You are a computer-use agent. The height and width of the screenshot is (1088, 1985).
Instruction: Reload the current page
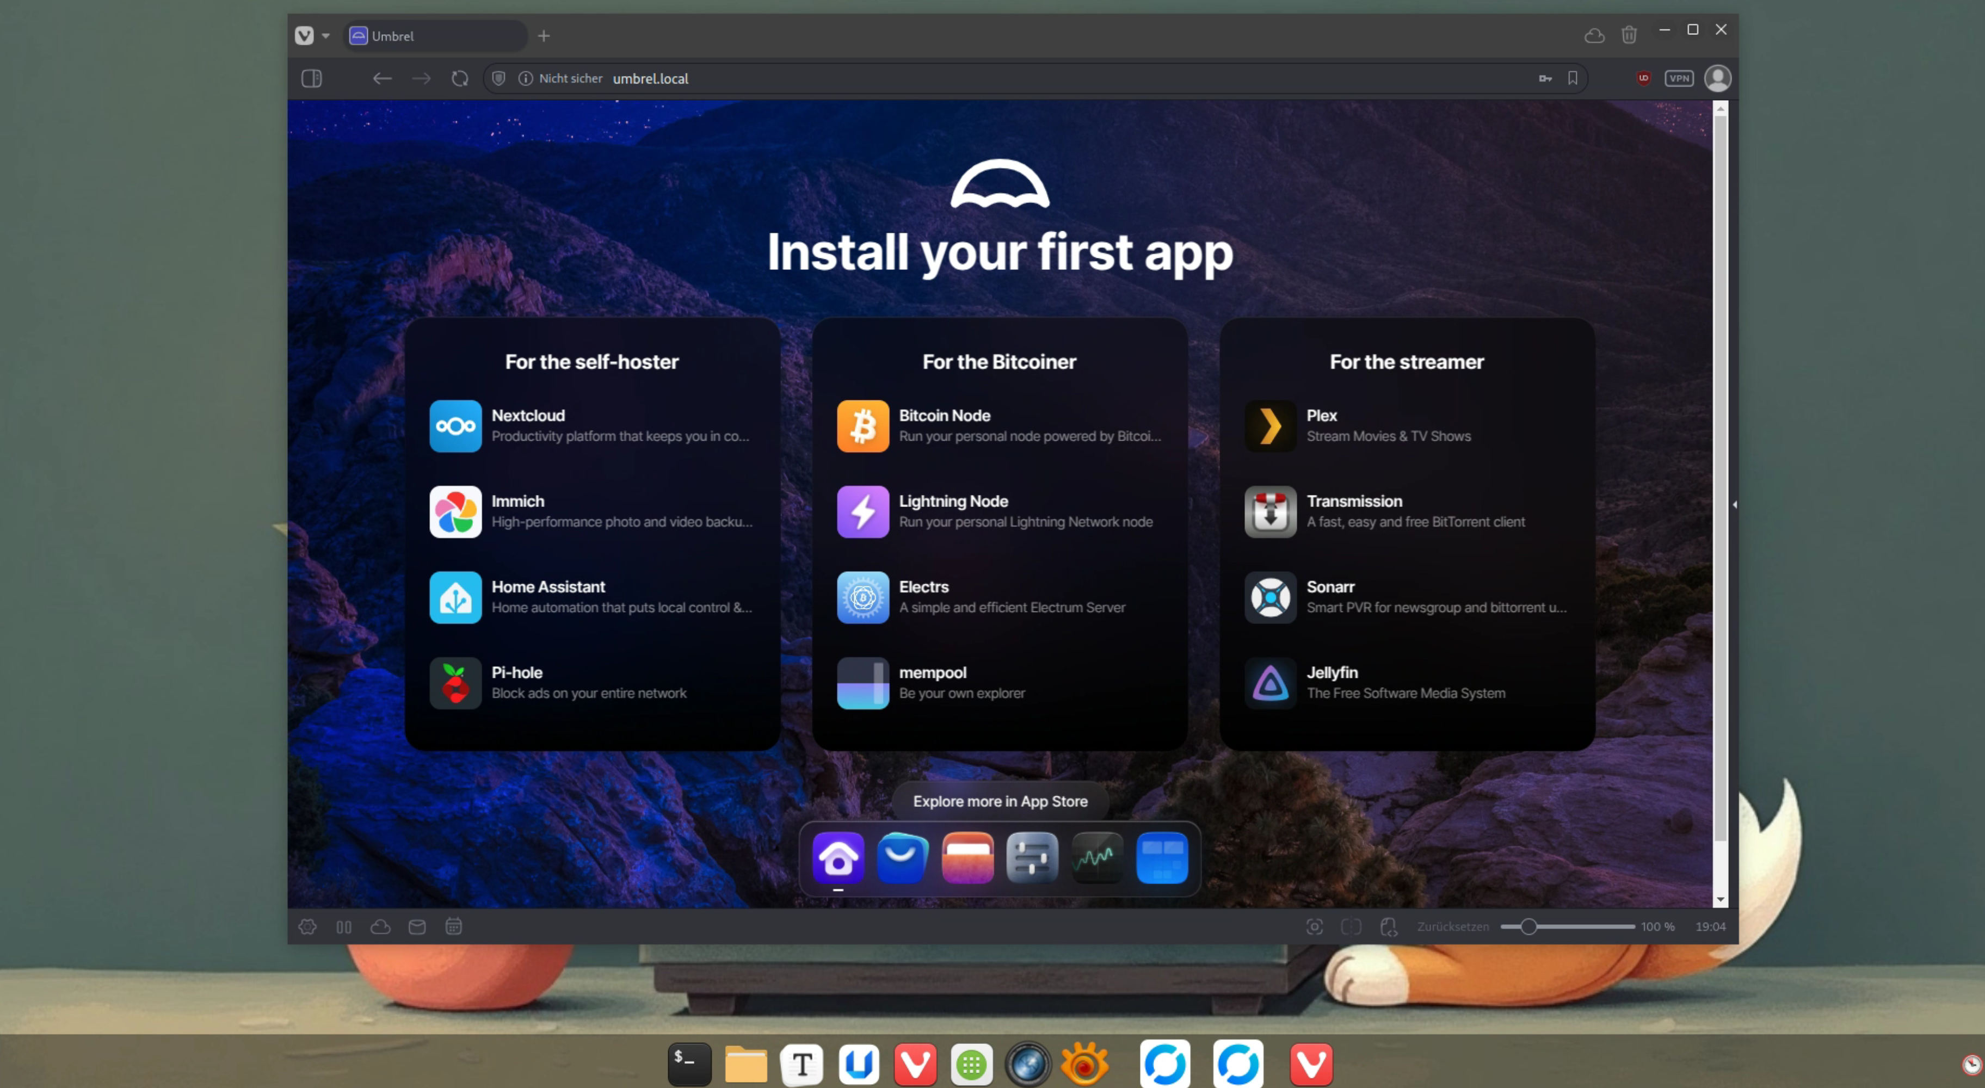click(x=460, y=78)
